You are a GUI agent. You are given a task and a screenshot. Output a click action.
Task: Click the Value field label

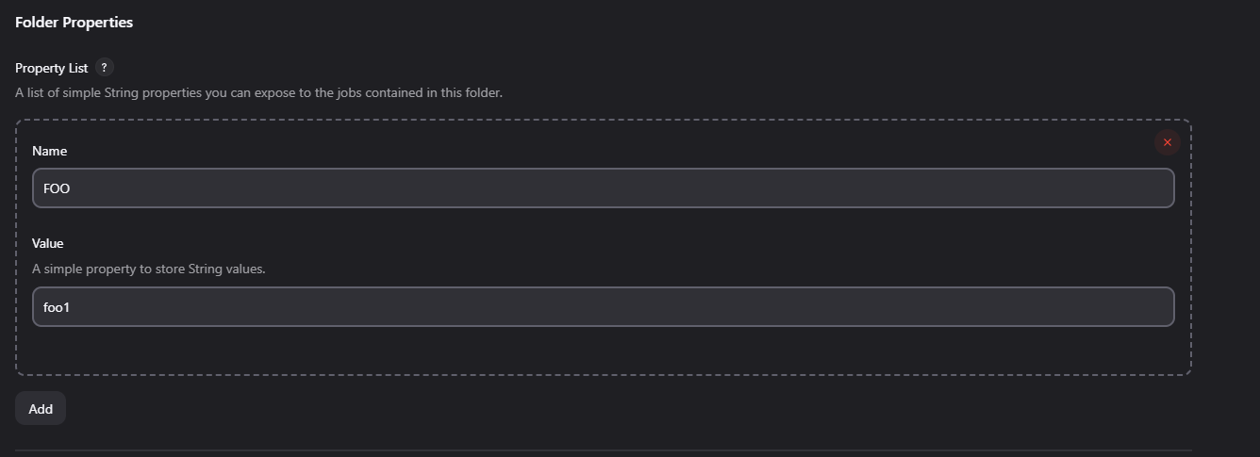(47, 243)
